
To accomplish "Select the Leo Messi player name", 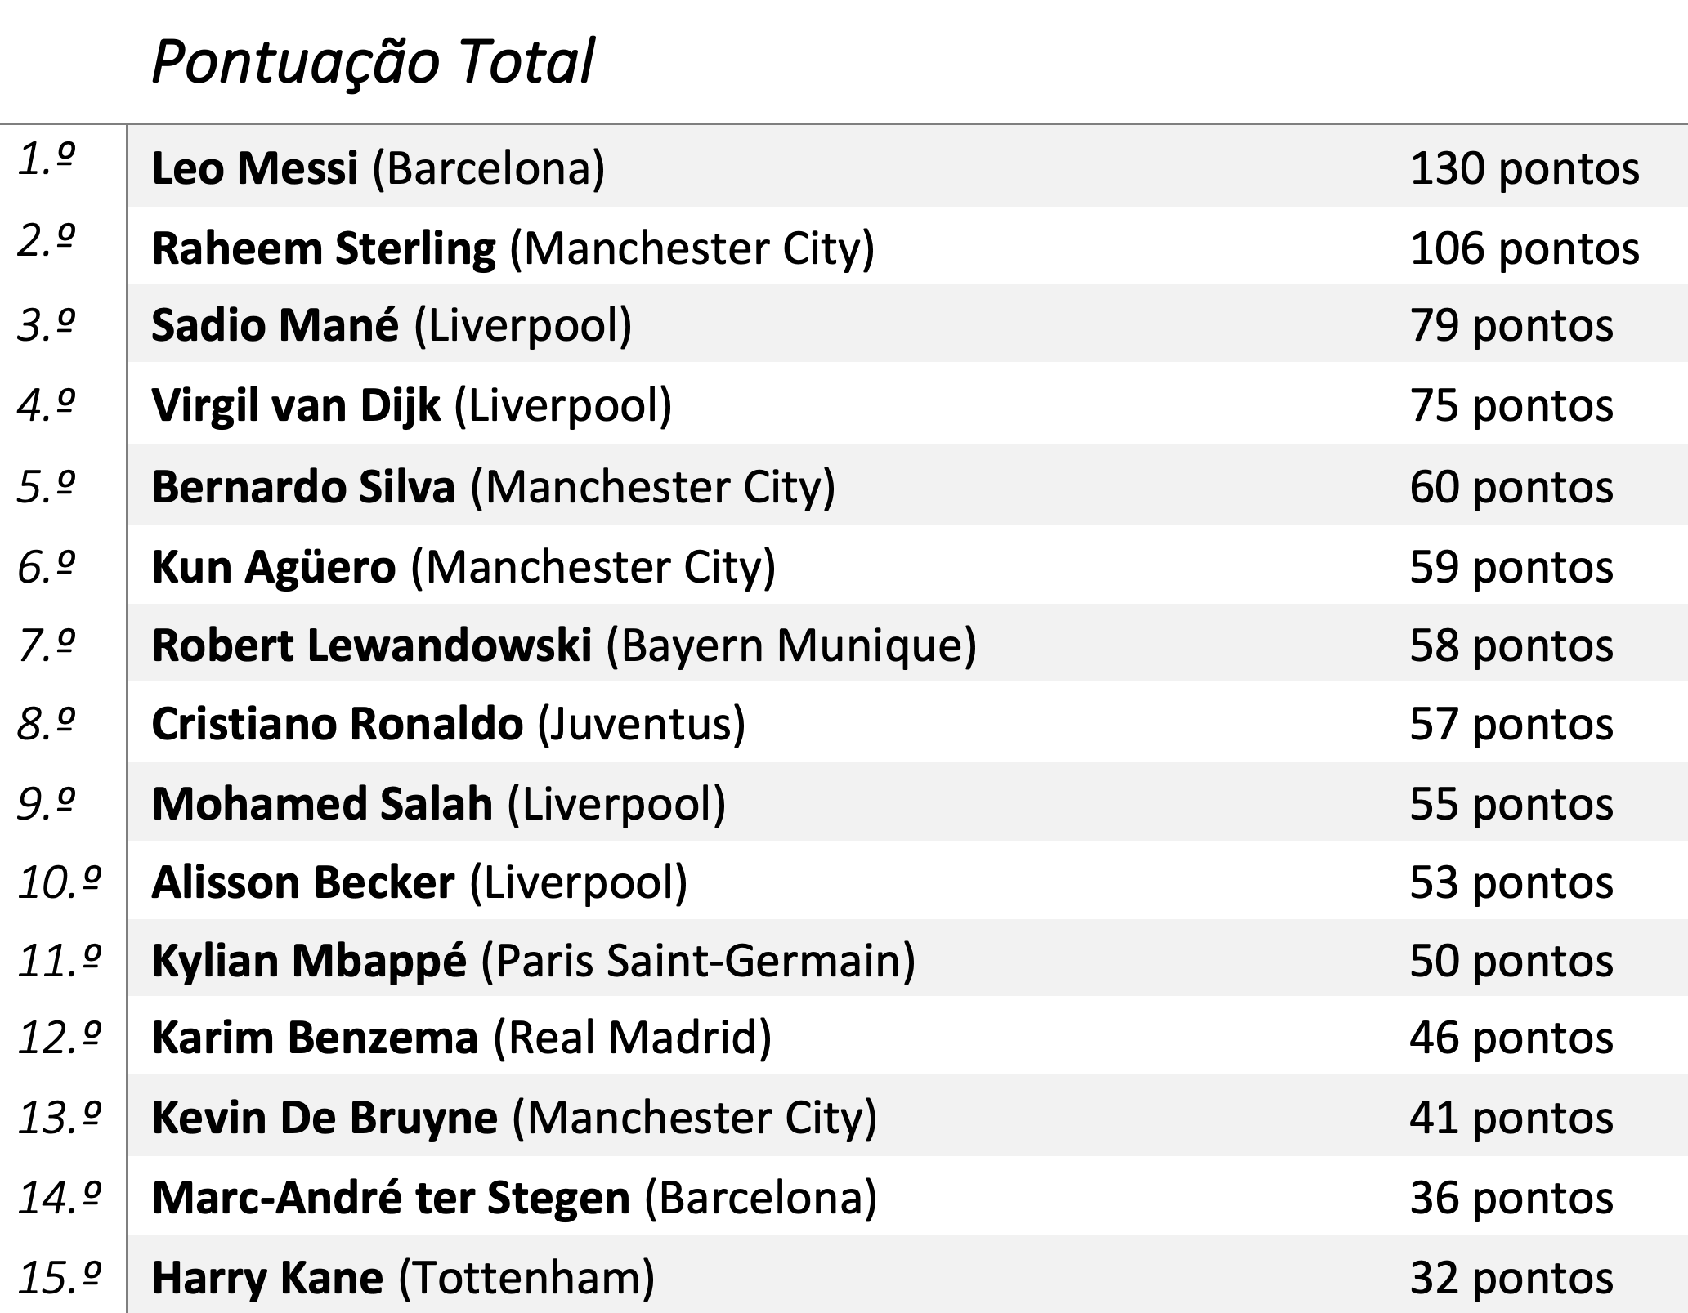I will 255,169.
